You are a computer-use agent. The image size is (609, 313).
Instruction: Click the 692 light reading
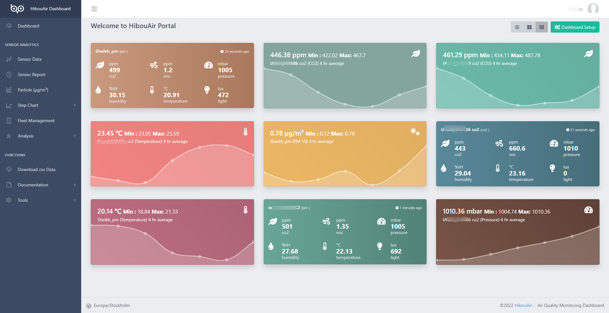tap(396, 251)
